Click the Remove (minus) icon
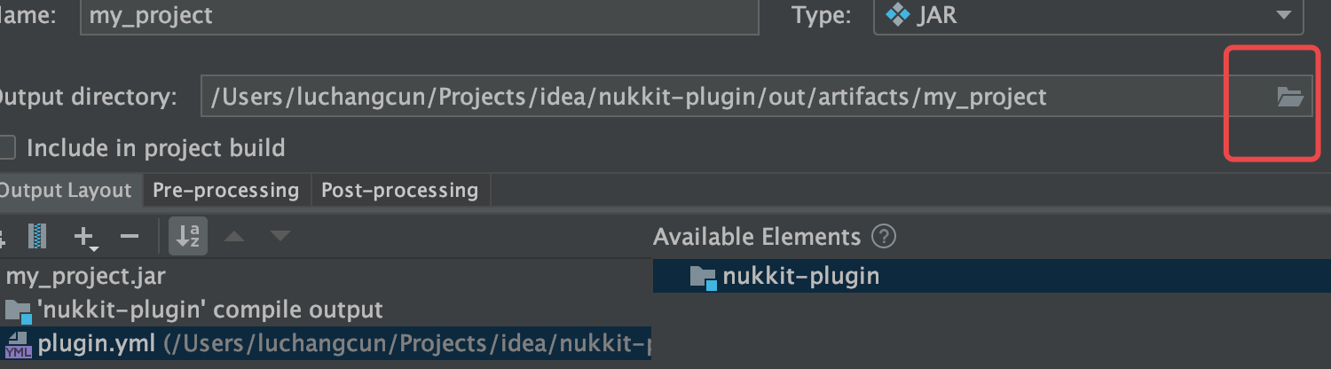 coord(130,236)
